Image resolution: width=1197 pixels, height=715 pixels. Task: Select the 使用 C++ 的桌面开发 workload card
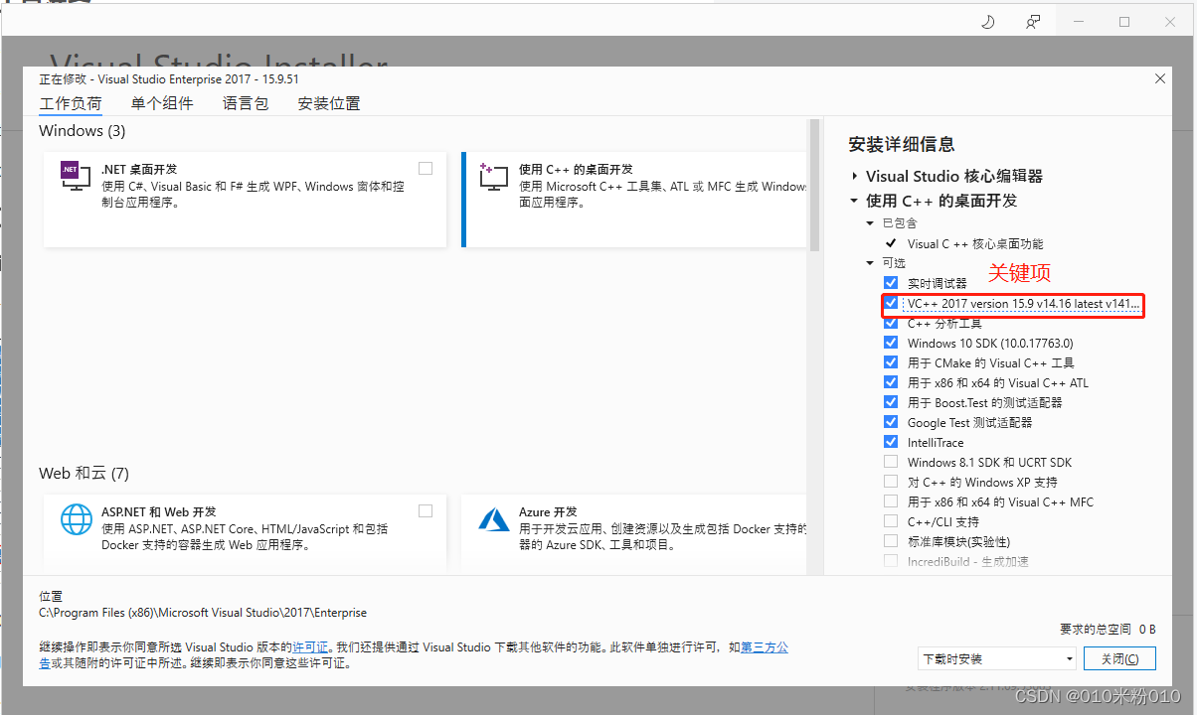[x=634, y=199]
